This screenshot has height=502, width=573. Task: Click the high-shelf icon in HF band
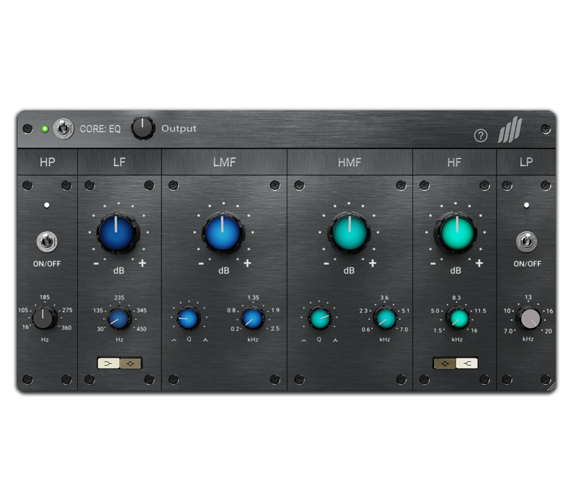[x=467, y=363]
